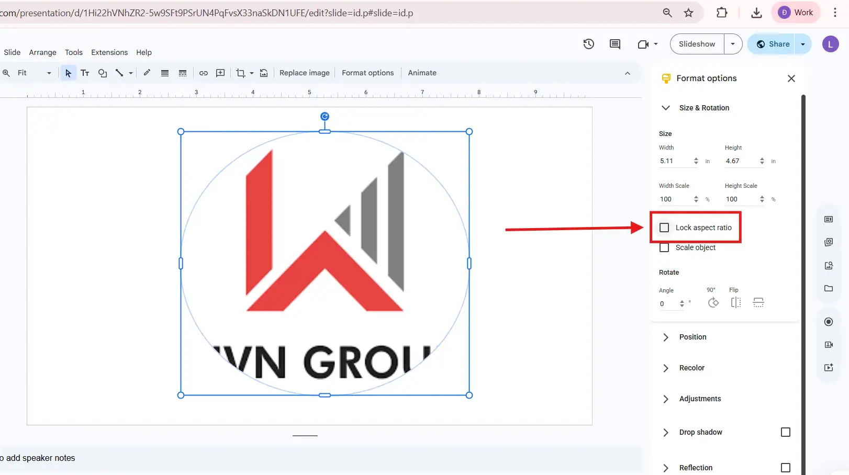The width and height of the screenshot is (849, 475).
Task: Enable the Drop shadow effect
Action: pyautogui.click(x=785, y=432)
